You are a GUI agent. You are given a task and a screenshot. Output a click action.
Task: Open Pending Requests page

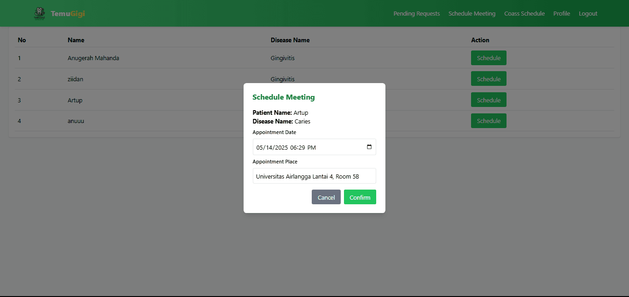click(416, 14)
